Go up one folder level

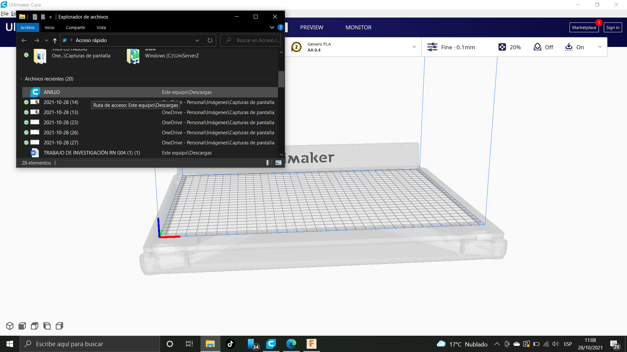(x=55, y=40)
